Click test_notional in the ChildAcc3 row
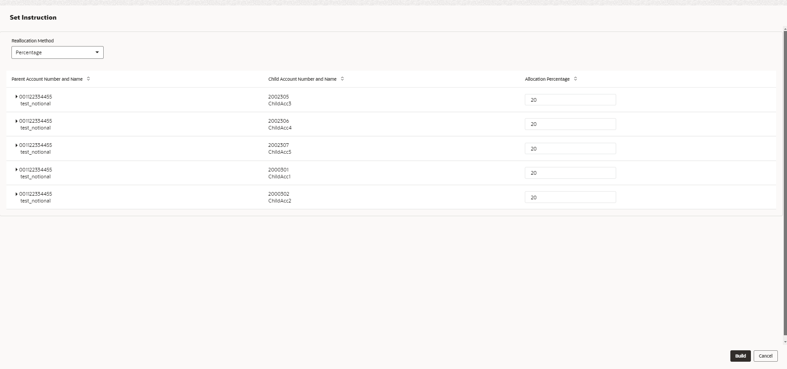Screen dimensions: 787x369 click(x=36, y=104)
